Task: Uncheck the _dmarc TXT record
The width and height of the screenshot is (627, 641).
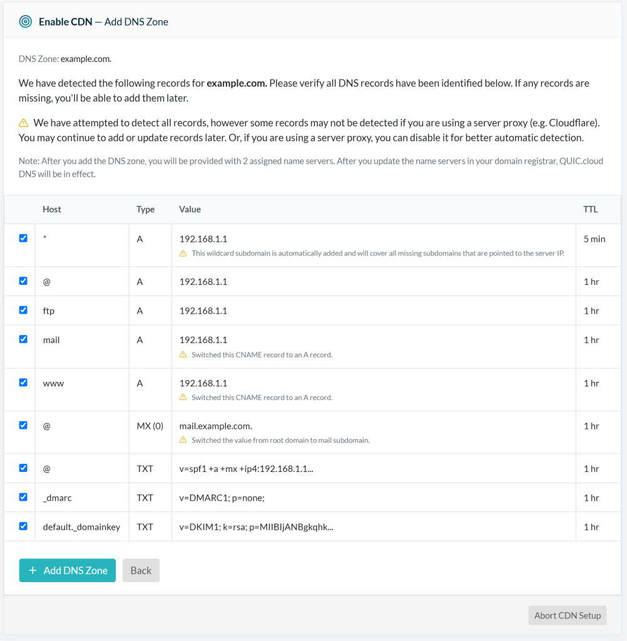Action: (x=23, y=497)
